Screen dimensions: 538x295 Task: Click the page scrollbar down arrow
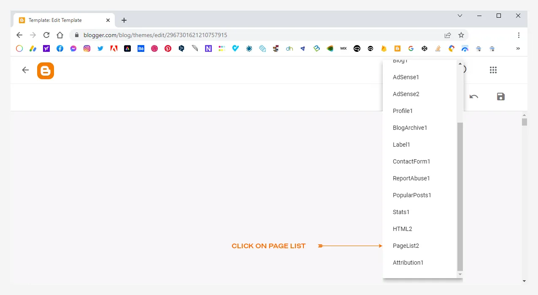(x=524, y=281)
